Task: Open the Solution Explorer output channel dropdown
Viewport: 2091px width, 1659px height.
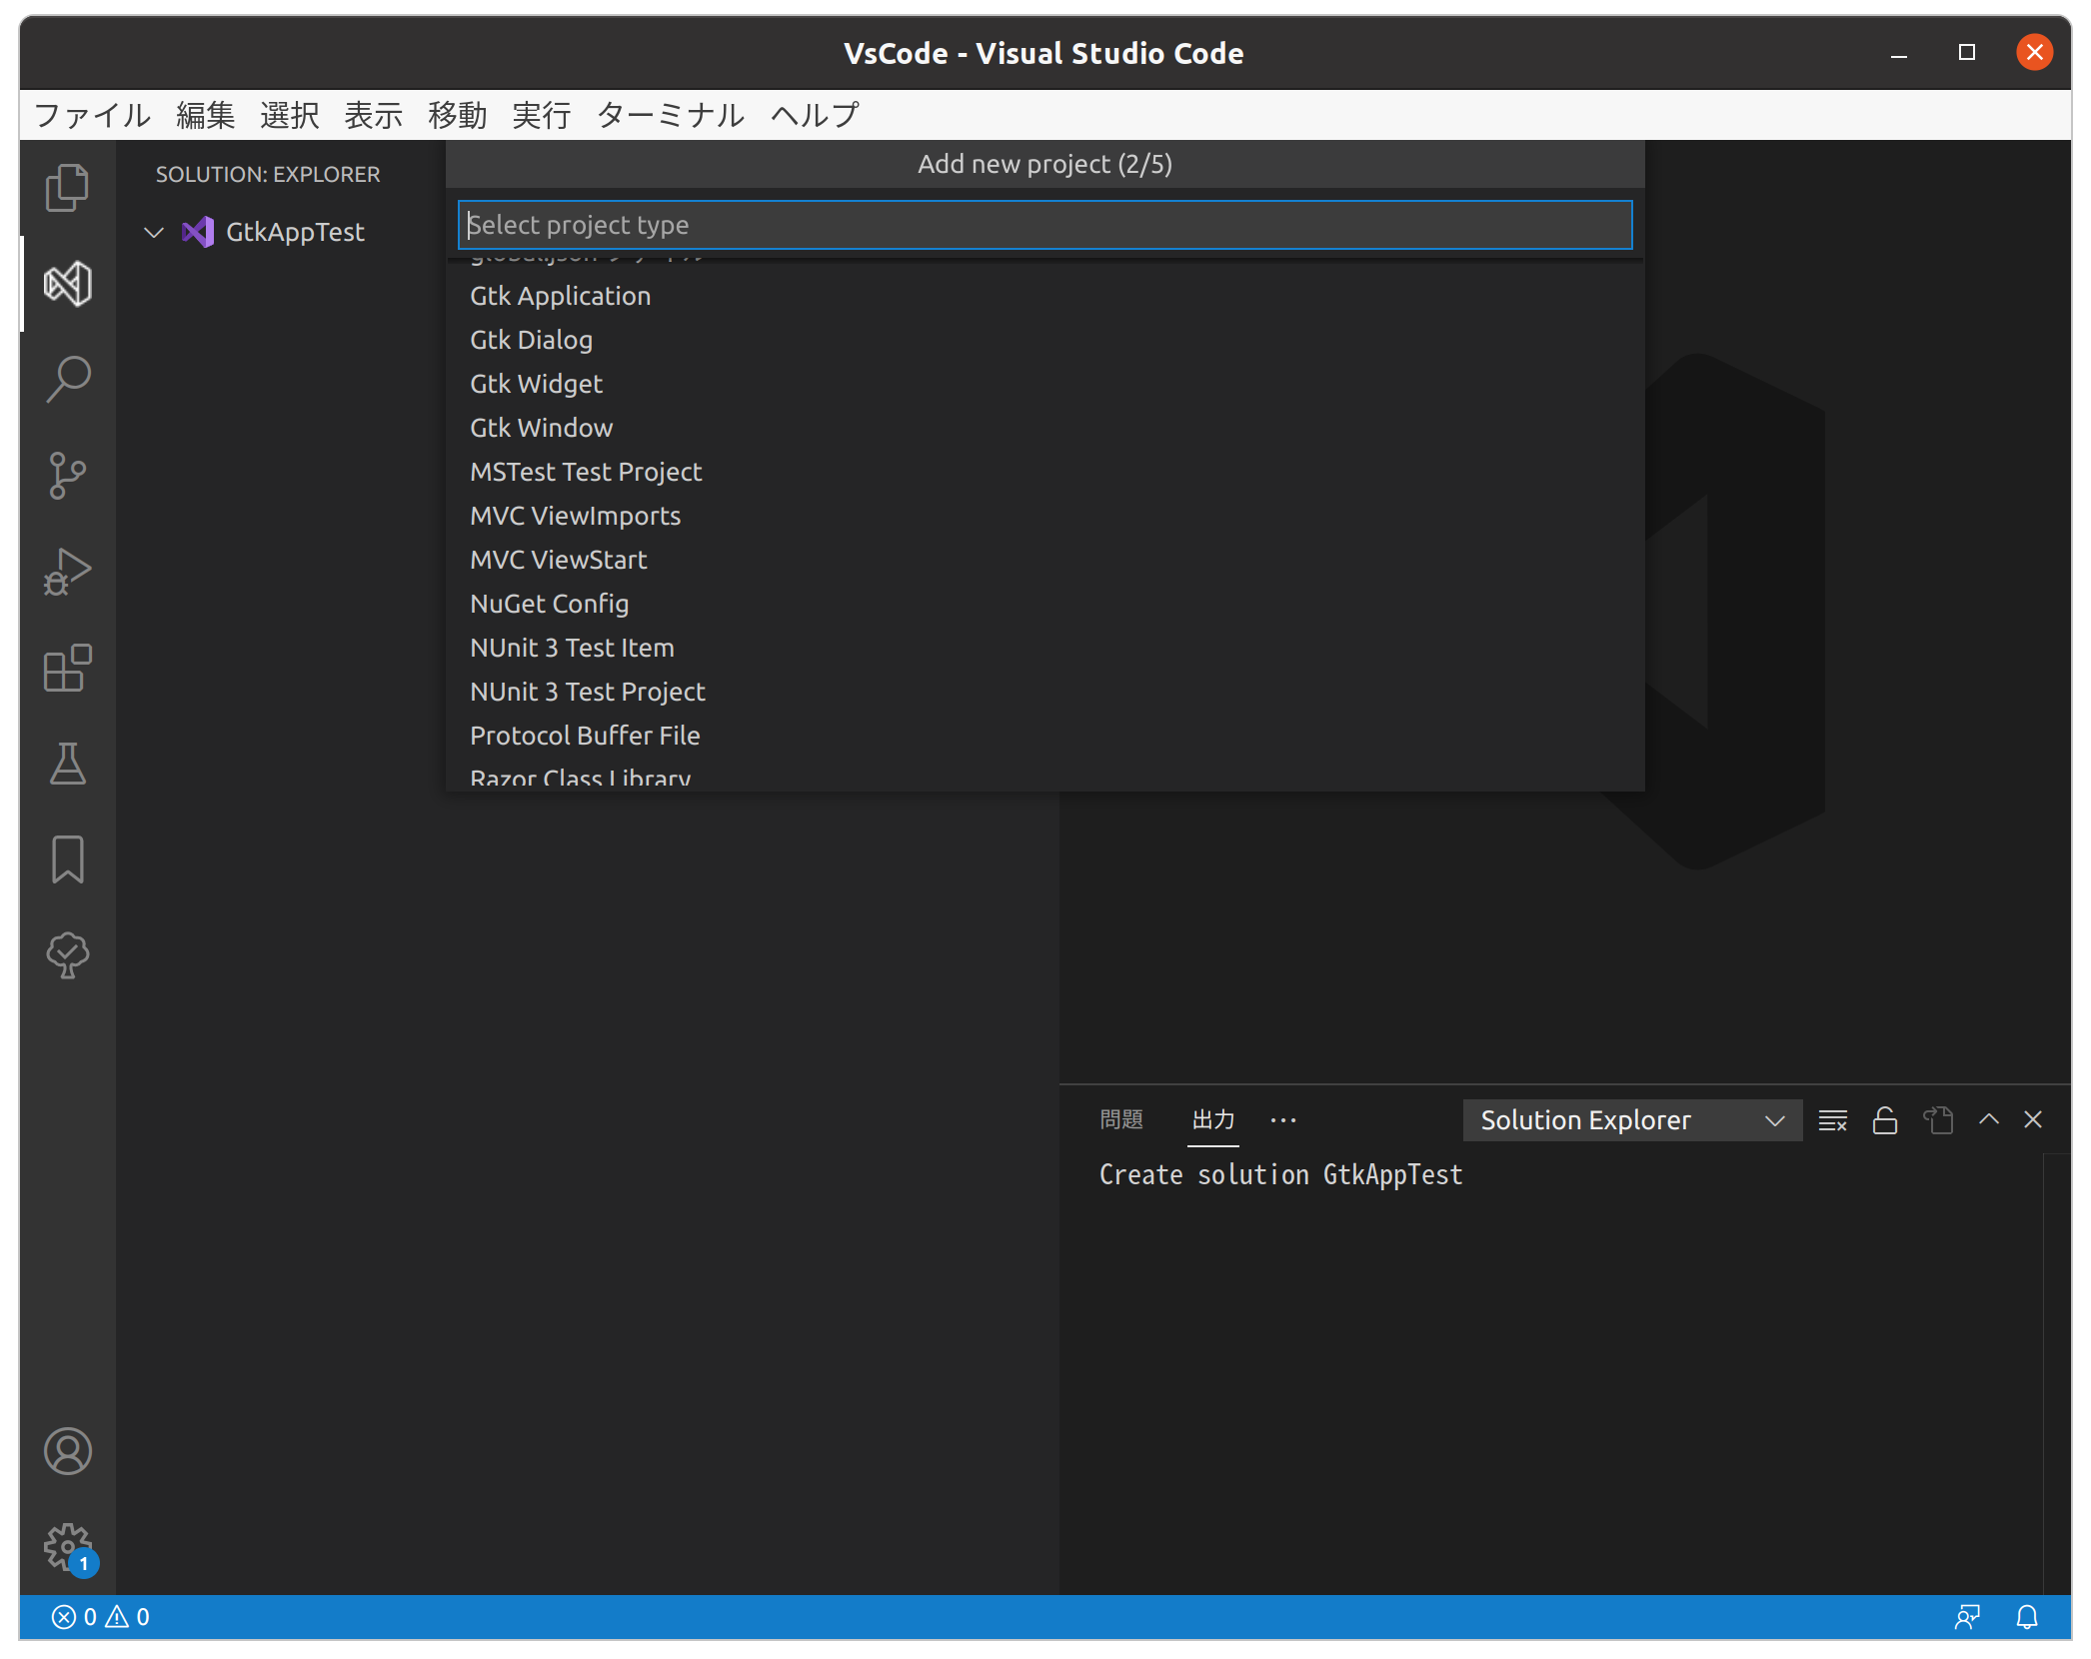Action: pyautogui.click(x=1631, y=1119)
